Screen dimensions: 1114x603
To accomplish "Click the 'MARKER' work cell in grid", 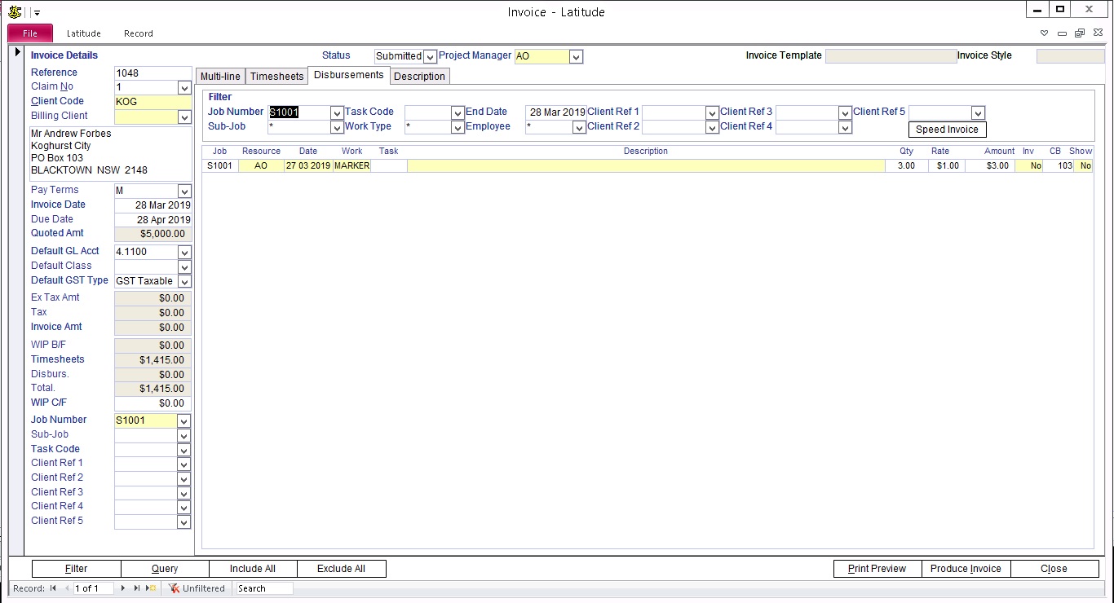I will (351, 165).
